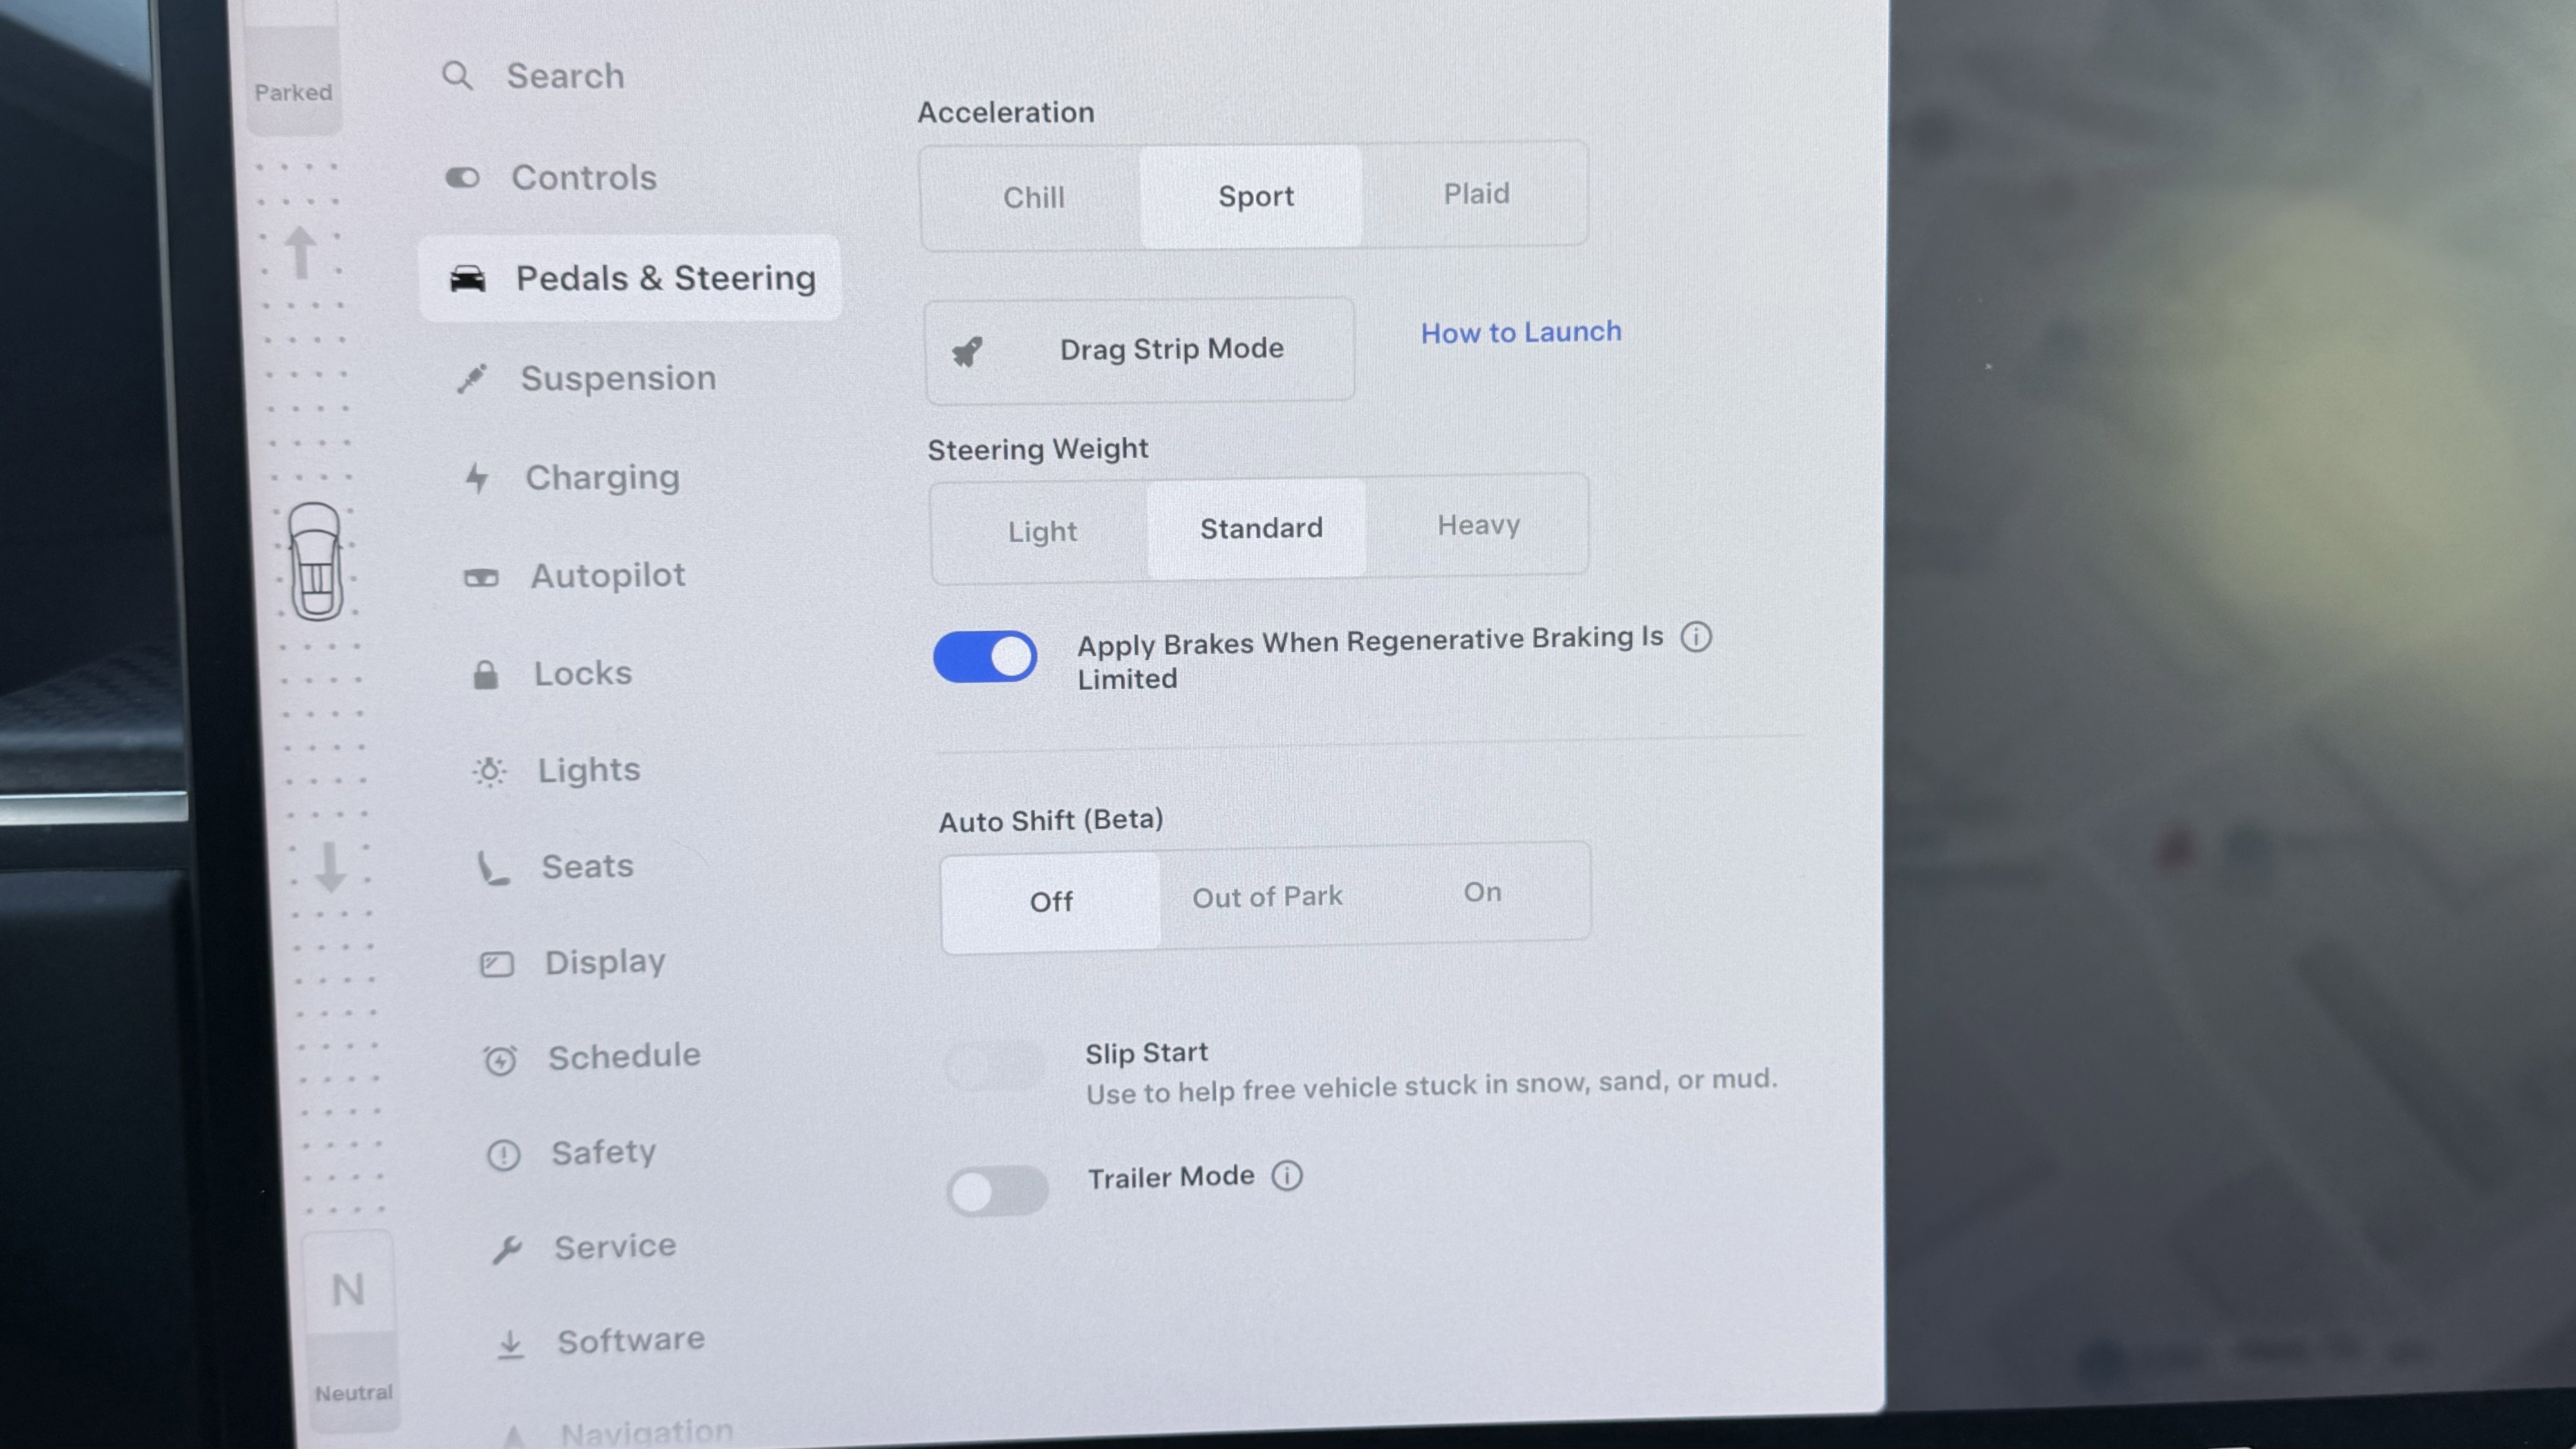The width and height of the screenshot is (2576, 1449).
Task: Shift to drive with the up arrow on gear strip
Action: 300,252
